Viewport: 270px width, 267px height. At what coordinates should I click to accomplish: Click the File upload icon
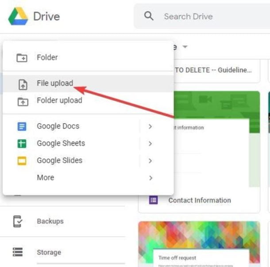[23, 85]
